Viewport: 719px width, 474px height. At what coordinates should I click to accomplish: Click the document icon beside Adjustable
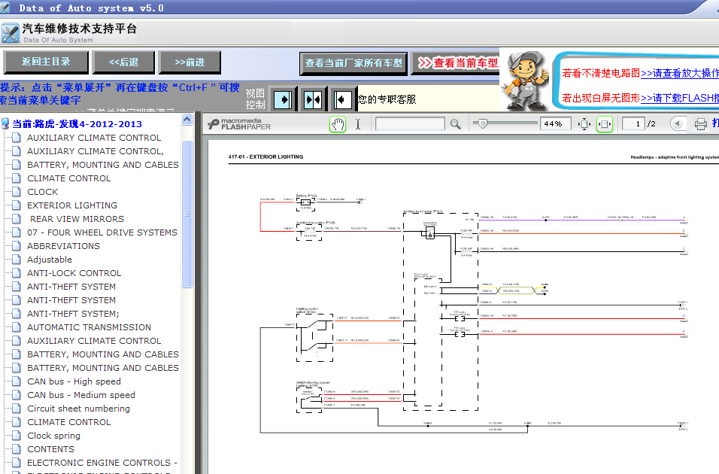tap(17, 260)
